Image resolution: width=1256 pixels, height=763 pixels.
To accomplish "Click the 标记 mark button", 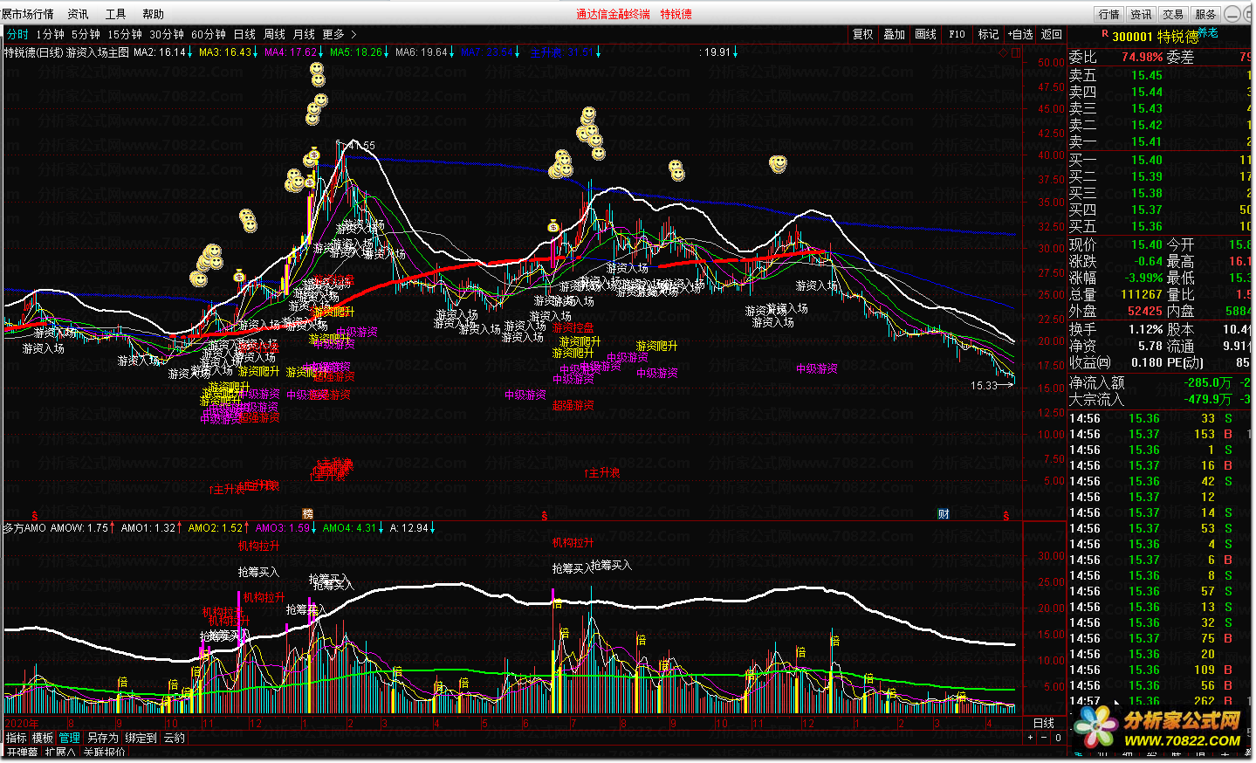I will point(989,34).
